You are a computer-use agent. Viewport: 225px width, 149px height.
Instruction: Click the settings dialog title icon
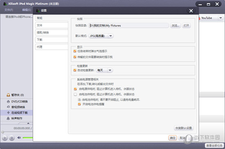click(38, 11)
